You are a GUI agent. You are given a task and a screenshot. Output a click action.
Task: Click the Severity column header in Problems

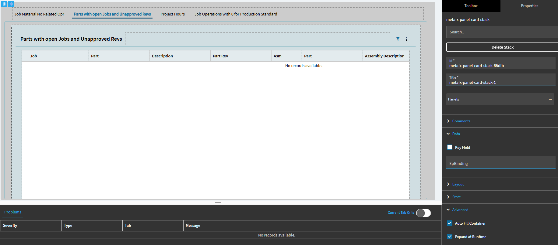[31, 226]
